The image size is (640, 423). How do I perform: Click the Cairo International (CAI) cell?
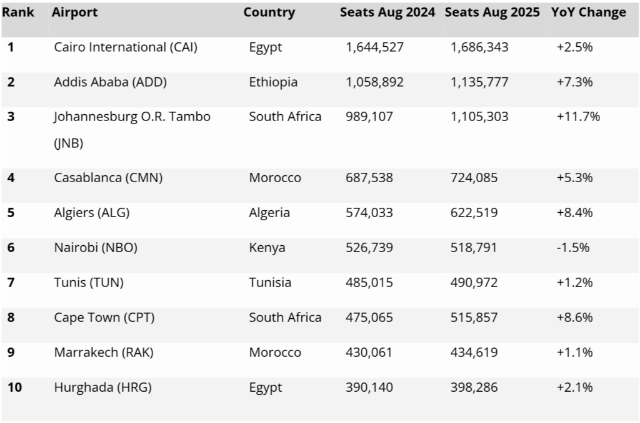tap(126, 47)
